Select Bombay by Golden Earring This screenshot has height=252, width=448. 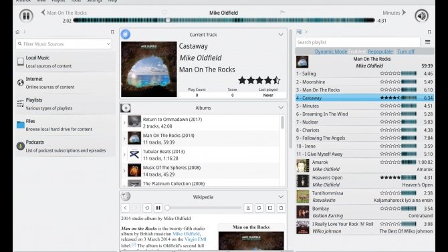pyautogui.click(x=364, y=212)
